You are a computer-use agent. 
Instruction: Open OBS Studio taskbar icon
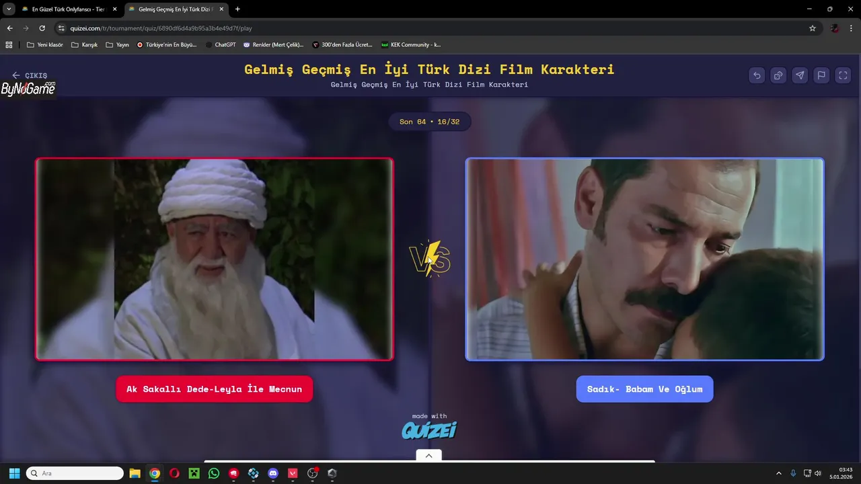pos(312,473)
